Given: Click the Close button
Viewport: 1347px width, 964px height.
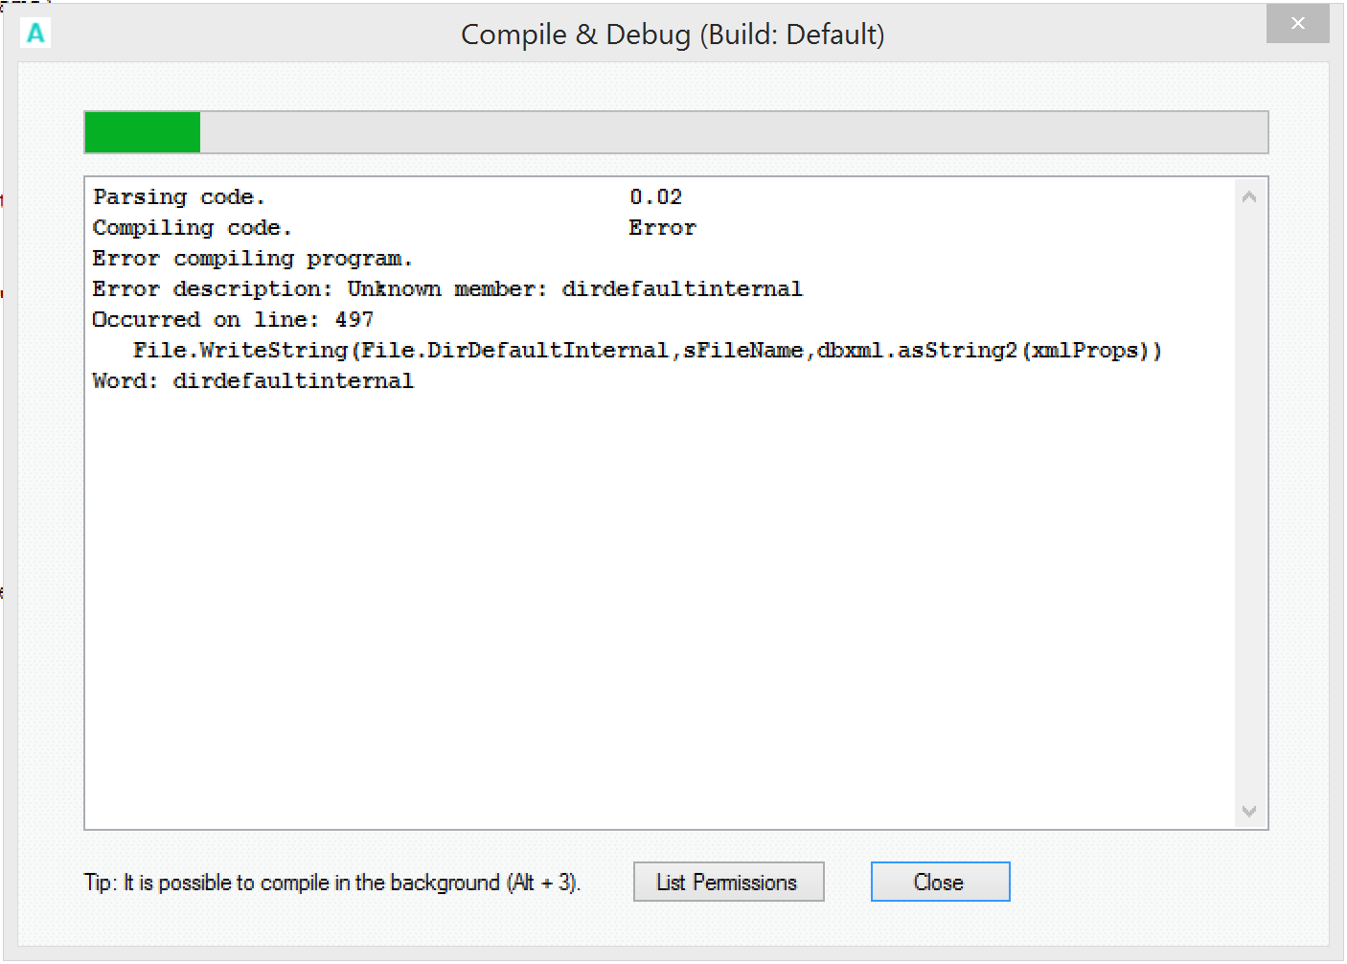Looking at the screenshot, I should coord(940,882).
